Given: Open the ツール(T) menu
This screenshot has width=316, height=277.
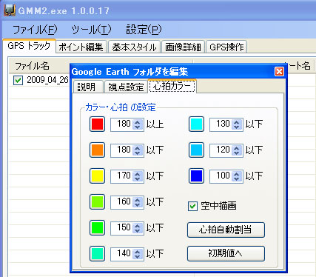Looking at the screenshot, I should 91,30.
